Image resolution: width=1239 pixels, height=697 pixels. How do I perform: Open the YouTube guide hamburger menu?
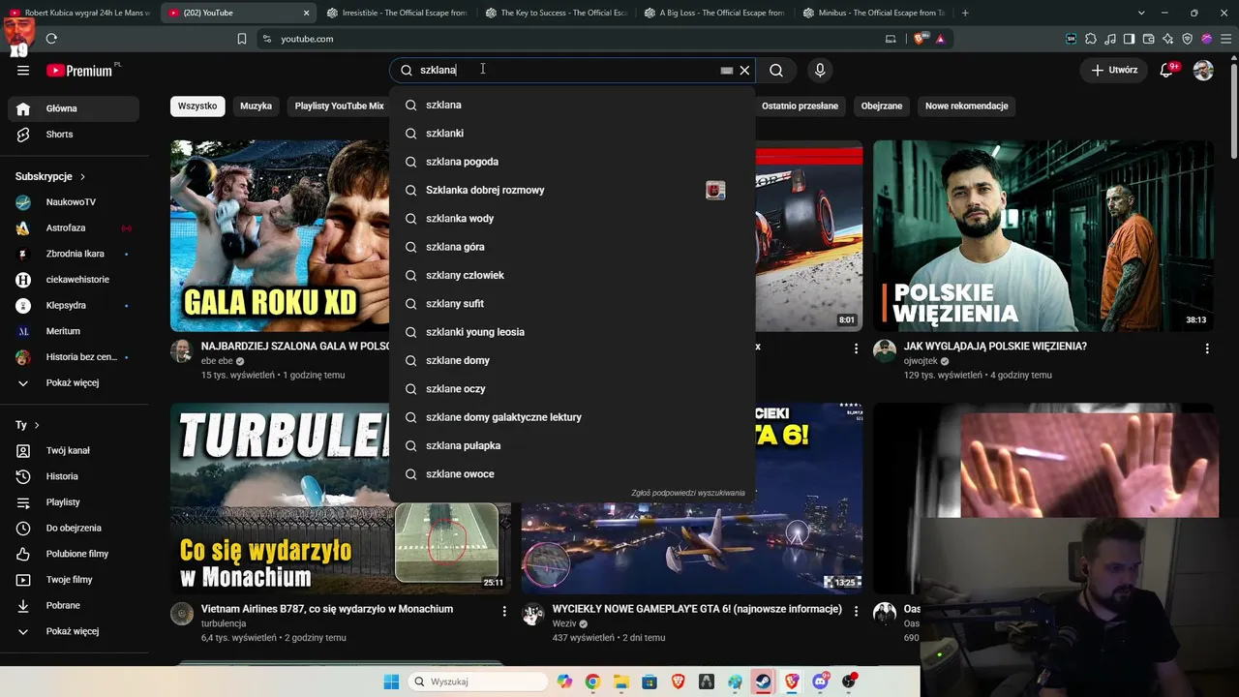click(23, 70)
